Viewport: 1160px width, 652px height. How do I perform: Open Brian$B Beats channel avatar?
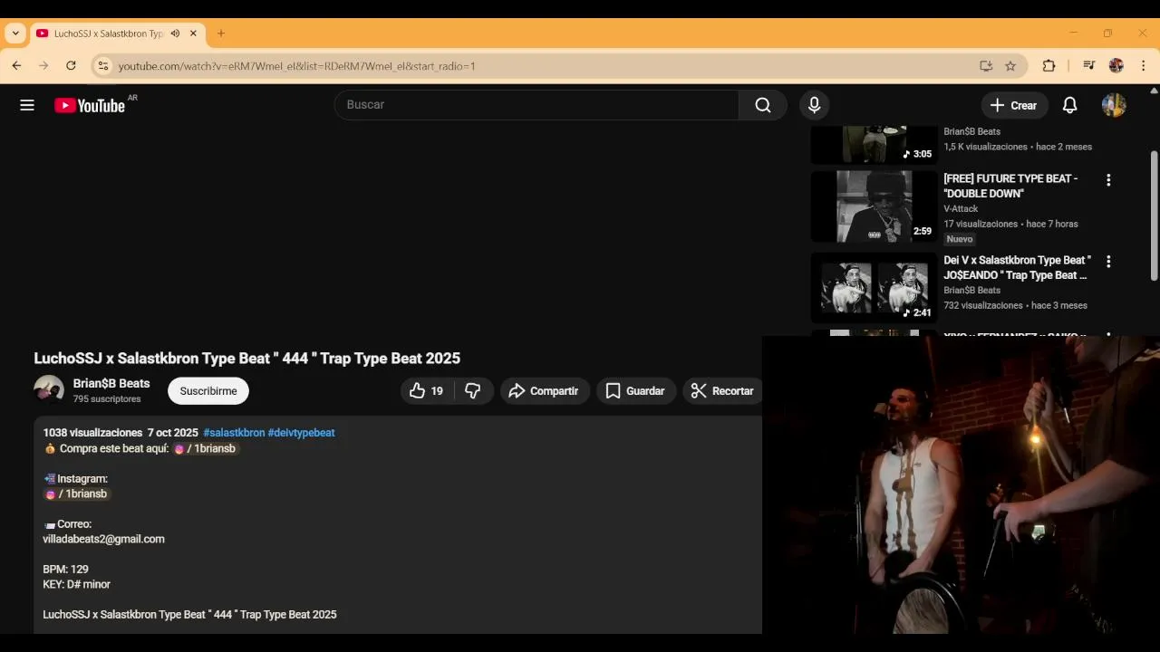[x=49, y=390]
